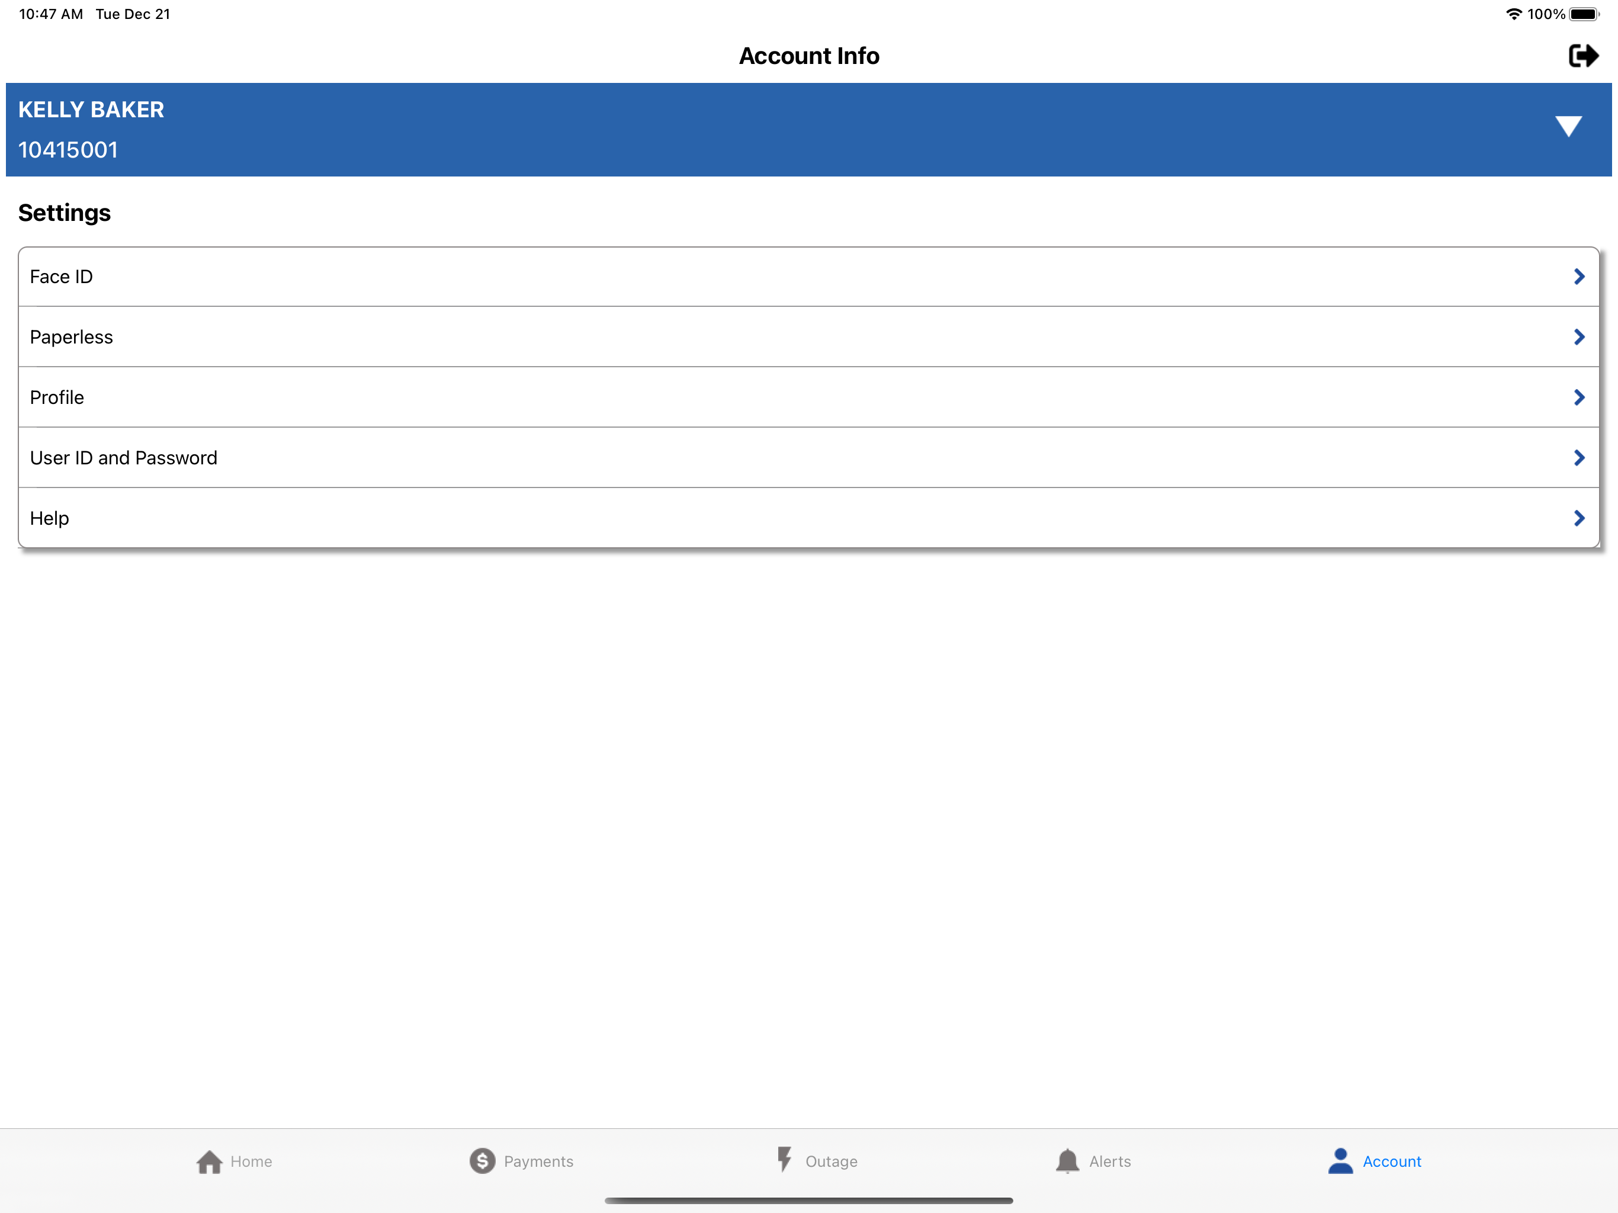The width and height of the screenshot is (1618, 1213).
Task: Open Face ID settings row
Action: click(x=808, y=277)
